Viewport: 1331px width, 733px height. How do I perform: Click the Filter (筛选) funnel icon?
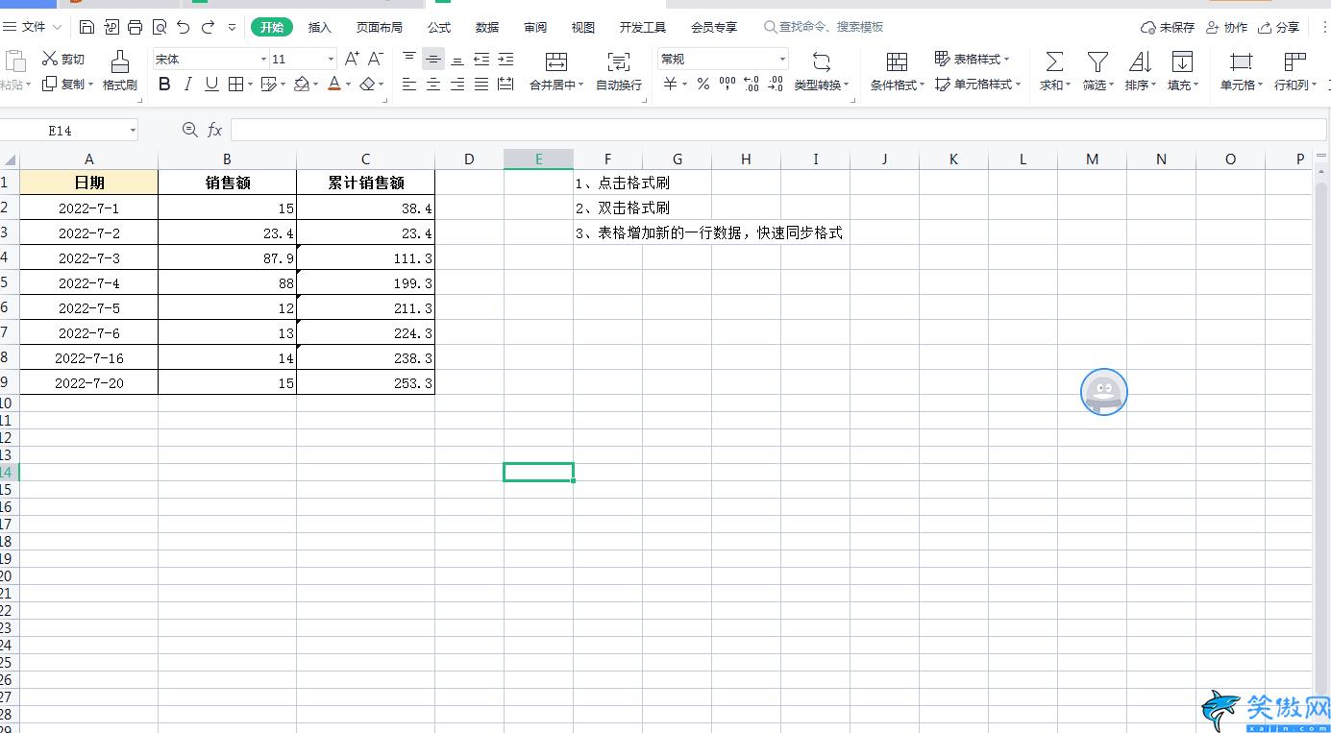click(x=1097, y=62)
